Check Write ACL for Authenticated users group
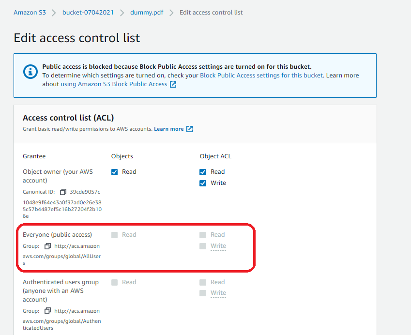 203,293
